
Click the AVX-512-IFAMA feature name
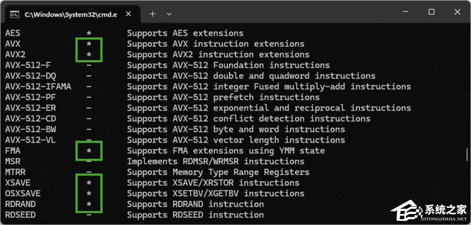(38, 86)
